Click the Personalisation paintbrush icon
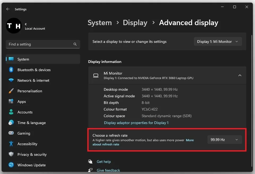Viewport: 255px width, 174px height. pos(11,91)
